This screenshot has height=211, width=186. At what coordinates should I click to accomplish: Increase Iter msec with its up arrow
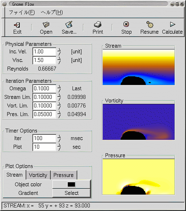coord(59,136)
